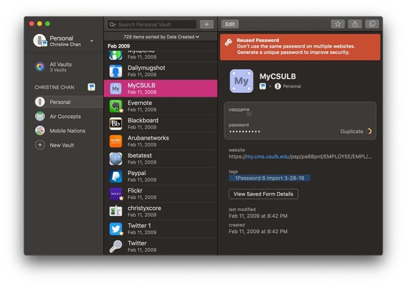Select the Paypal entry text
This screenshot has height=286, width=407.
point(137,173)
